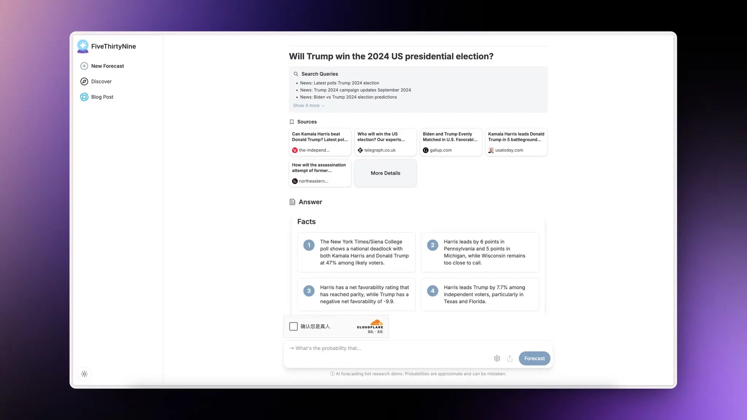Click the Discover icon in sidebar
This screenshot has width=747, height=420.
click(x=84, y=81)
